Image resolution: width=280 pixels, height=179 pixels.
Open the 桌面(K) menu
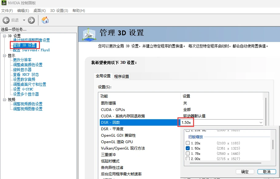point(40,11)
